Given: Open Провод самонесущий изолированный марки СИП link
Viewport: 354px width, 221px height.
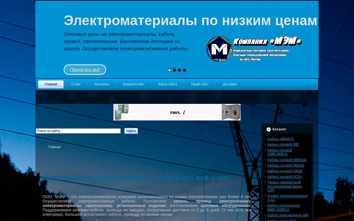Looking at the screenshot, I should point(285,186).
